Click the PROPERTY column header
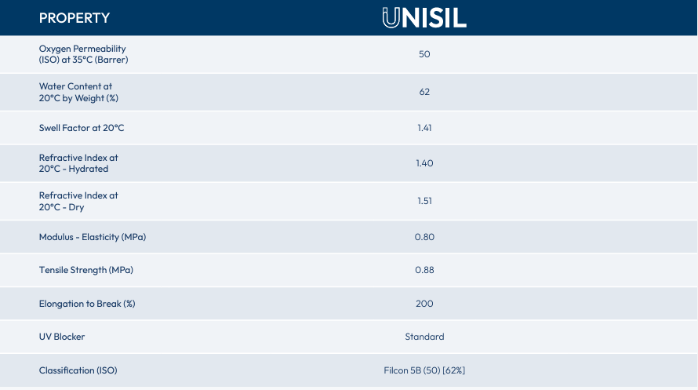 coord(75,18)
